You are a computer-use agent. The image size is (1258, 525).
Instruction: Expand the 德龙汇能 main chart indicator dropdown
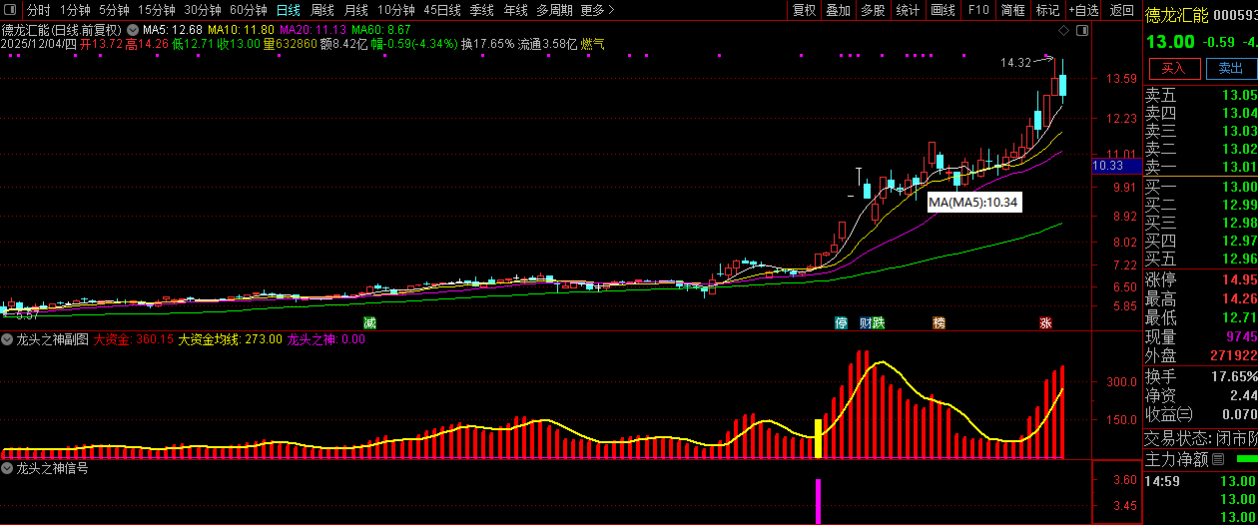pos(132,30)
